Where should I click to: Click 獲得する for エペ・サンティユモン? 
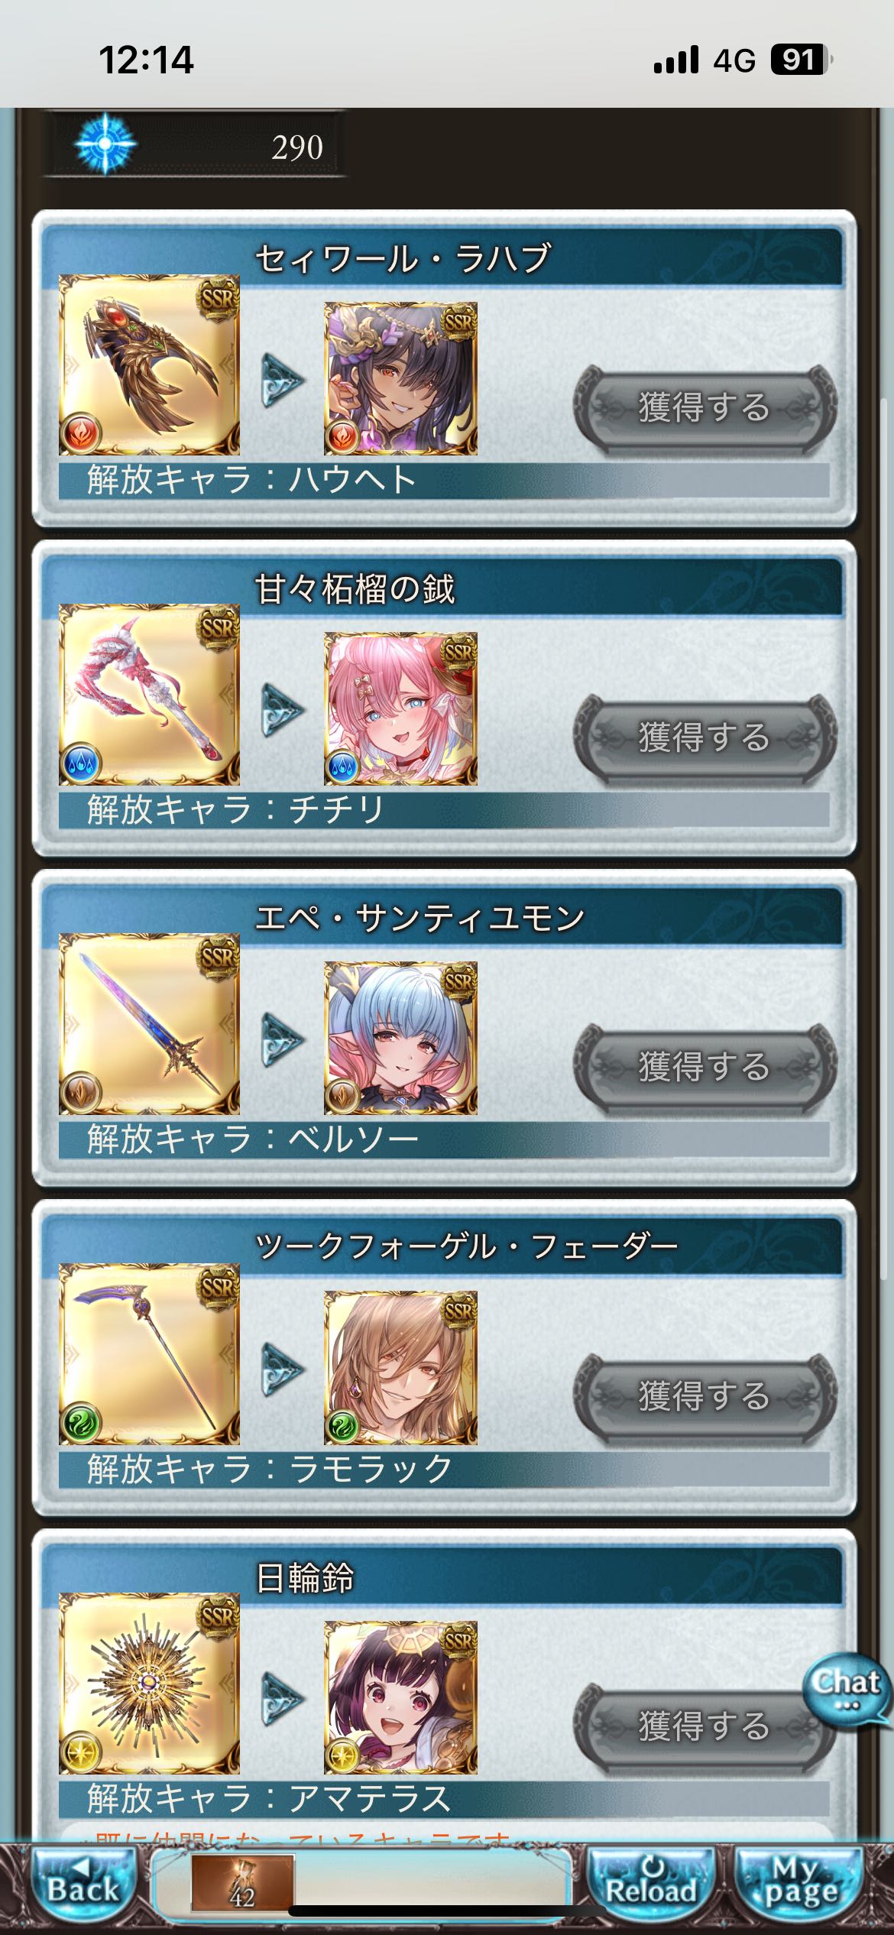coord(705,1068)
